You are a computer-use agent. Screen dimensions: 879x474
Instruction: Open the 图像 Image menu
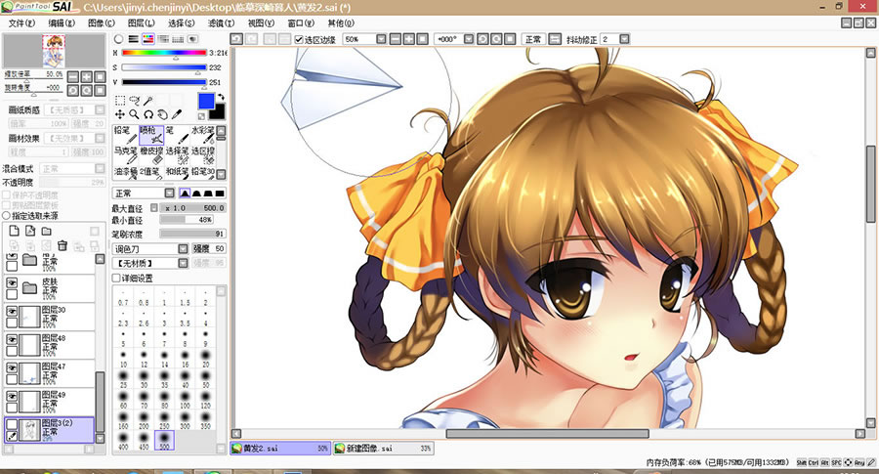(101, 23)
